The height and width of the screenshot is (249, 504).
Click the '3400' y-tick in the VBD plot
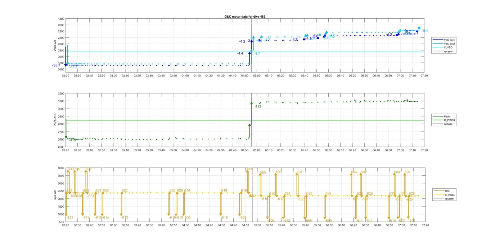pos(61,69)
